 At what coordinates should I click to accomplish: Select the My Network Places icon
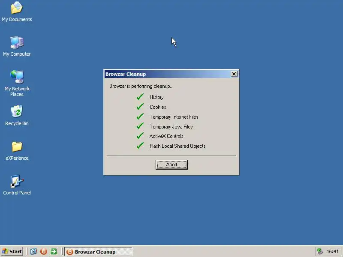17,83
